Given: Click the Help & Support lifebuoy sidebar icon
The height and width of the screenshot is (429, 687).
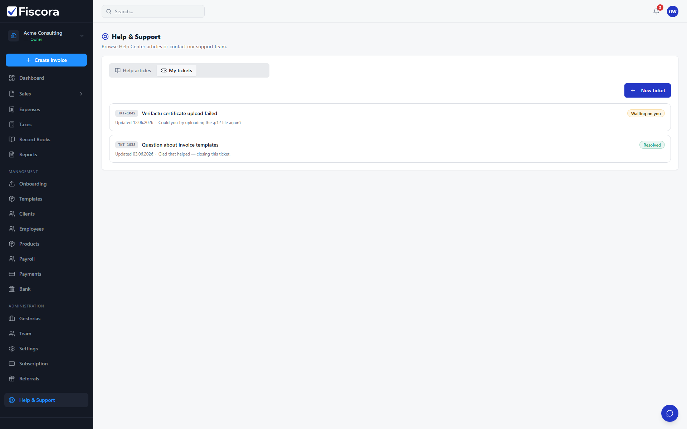Looking at the screenshot, I should [x=12, y=400].
